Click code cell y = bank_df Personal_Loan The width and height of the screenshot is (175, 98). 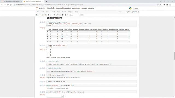91,46
